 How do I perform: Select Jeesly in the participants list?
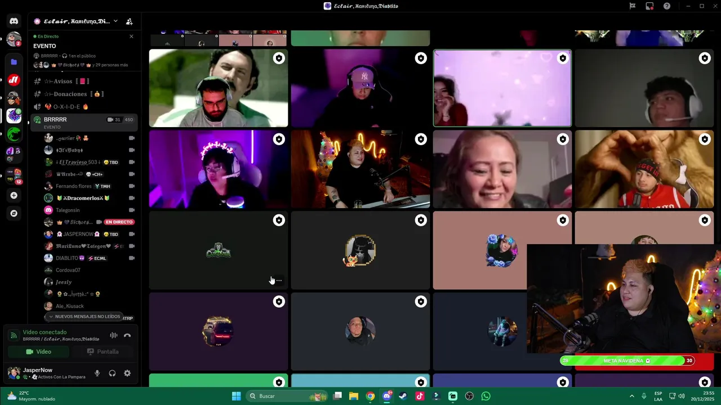64,282
